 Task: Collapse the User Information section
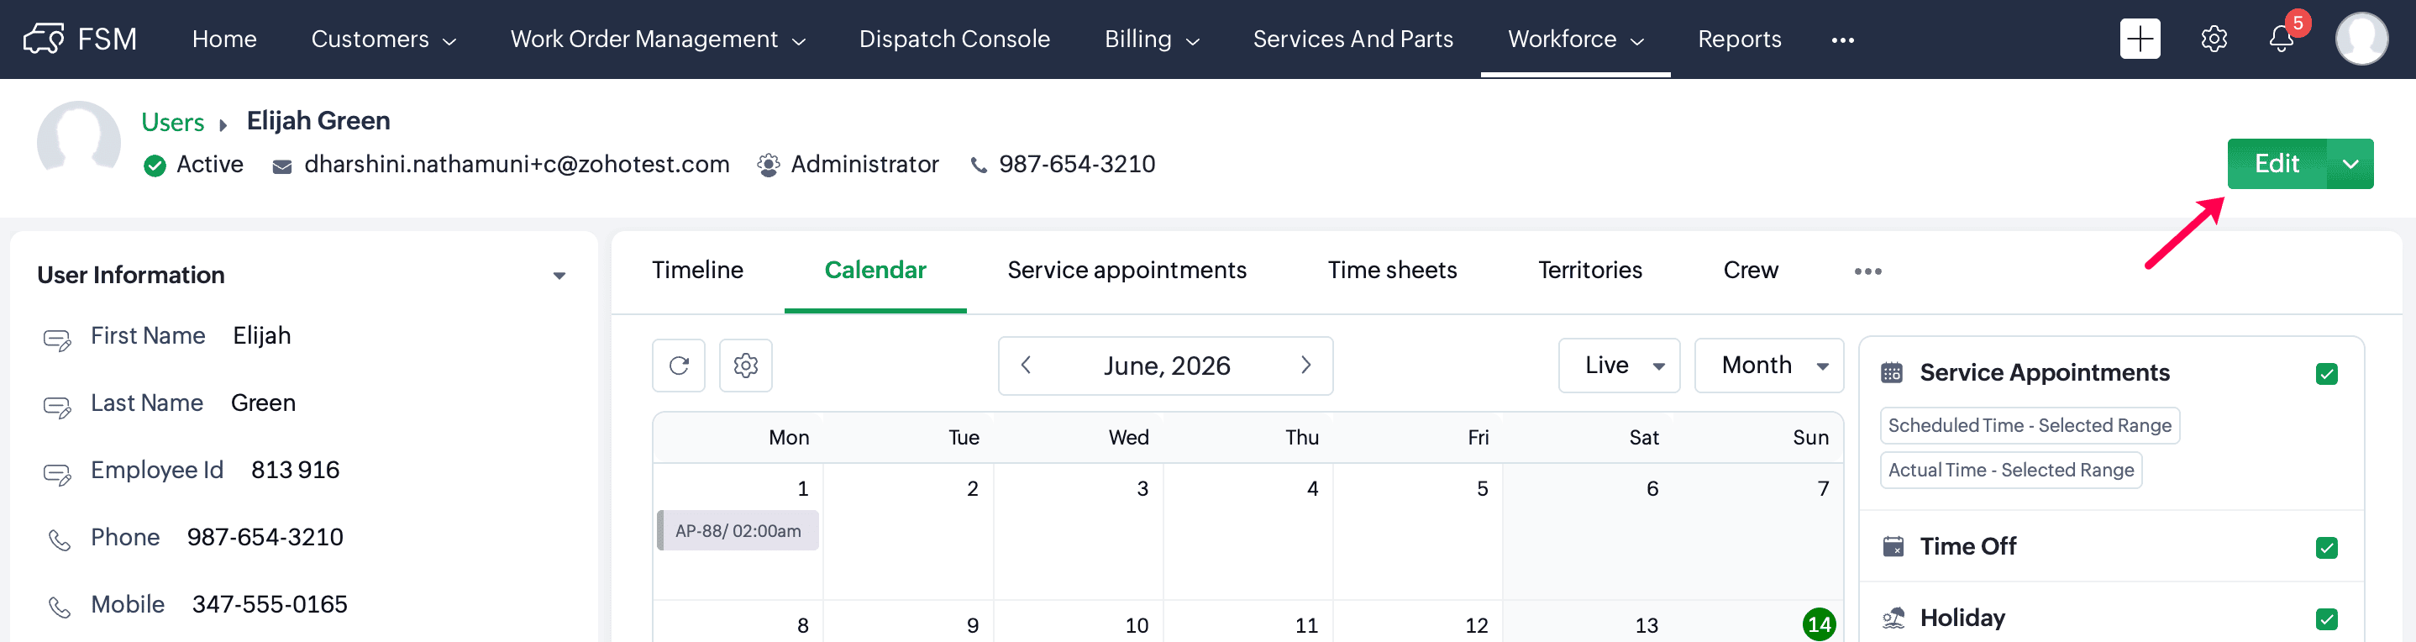click(x=559, y=275)
